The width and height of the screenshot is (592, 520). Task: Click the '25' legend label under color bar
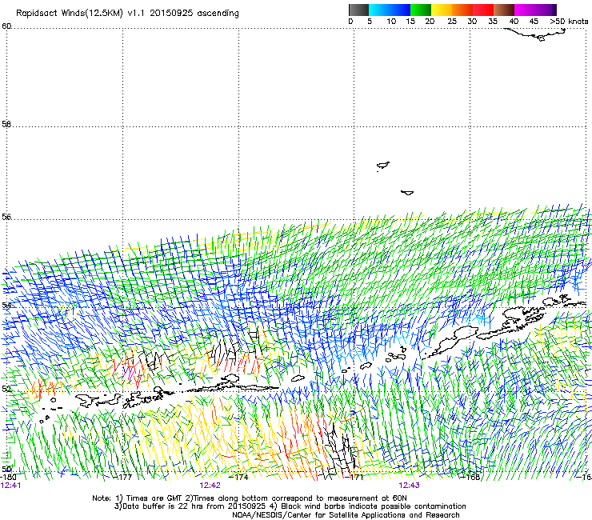click(452, 22)
